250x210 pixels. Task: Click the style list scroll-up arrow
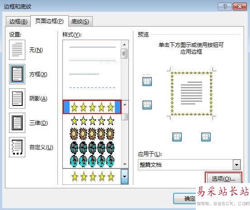pyautogui.click(x=124, y=45)
